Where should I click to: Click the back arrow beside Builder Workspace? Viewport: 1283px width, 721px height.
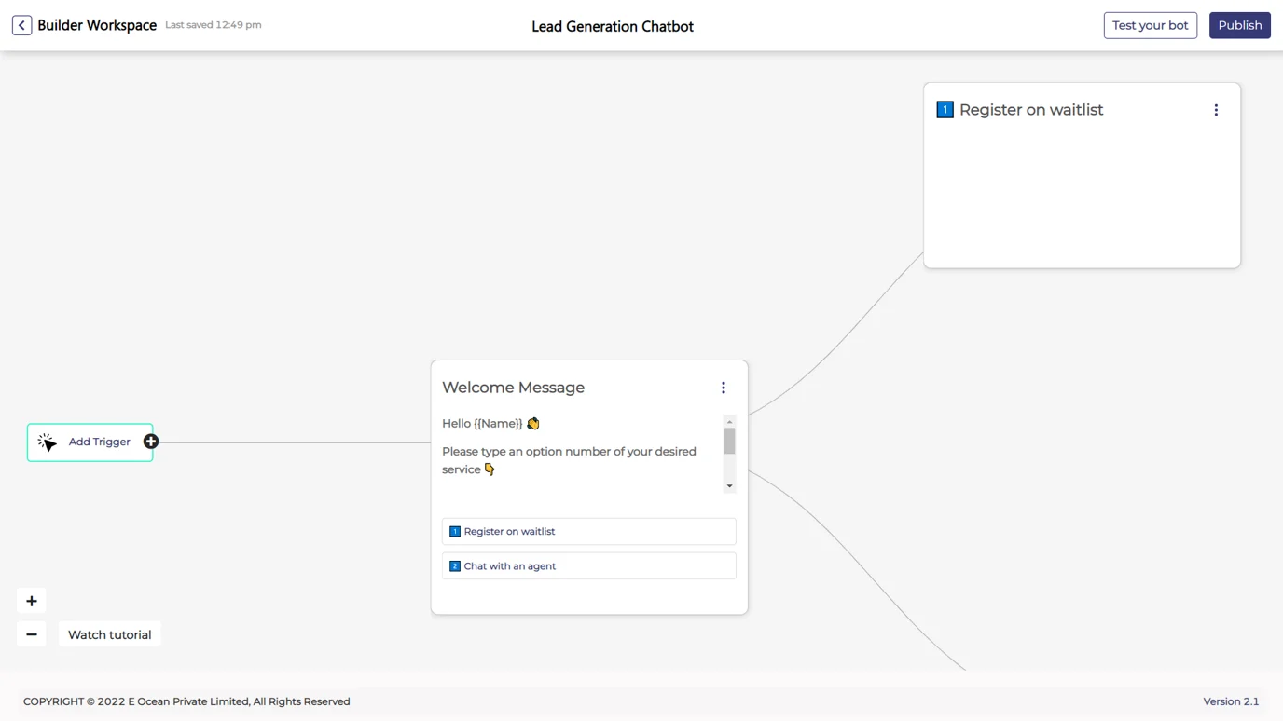click(x=21, y=25)
